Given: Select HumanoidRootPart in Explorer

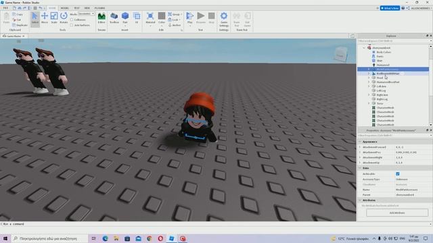Looking at the screenshot, I should pos(388,82).
